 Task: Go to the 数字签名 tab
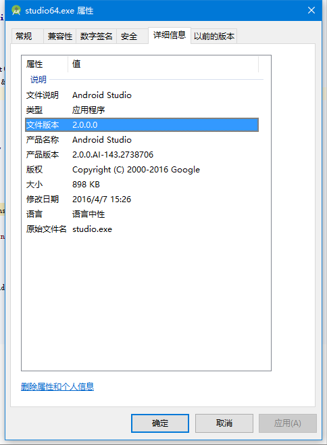[x=96, y=37]
